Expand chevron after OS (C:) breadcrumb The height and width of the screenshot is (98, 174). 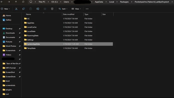click(61, 2)
